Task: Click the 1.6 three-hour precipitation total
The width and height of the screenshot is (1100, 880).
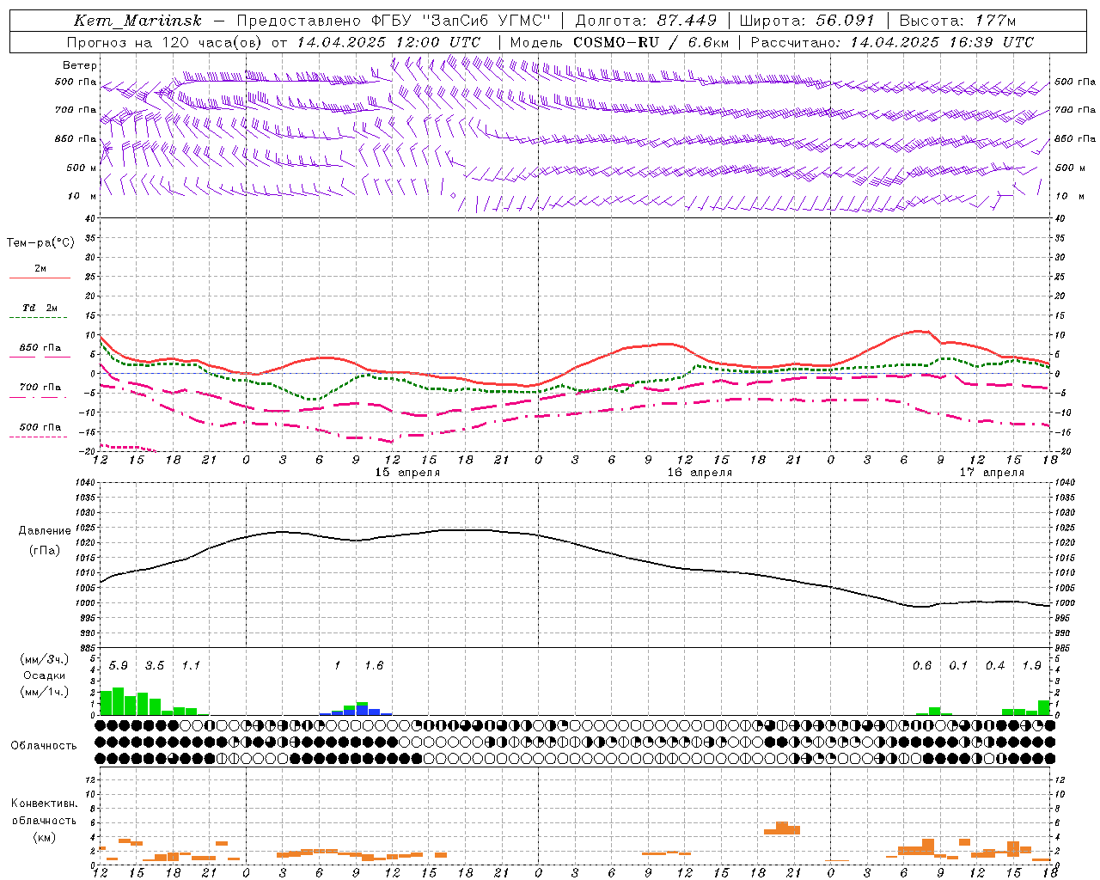Action: (x=374, y=665)
